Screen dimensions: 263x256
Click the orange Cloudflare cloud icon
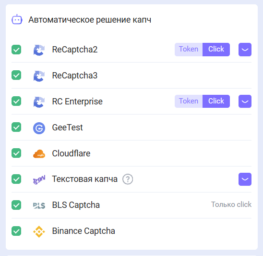point(39,154)
